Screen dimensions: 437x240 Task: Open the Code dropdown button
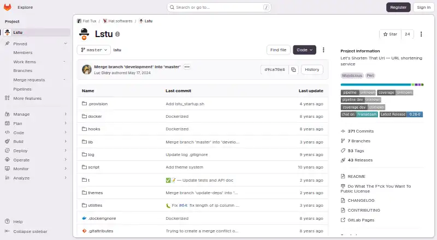point(304,50)
